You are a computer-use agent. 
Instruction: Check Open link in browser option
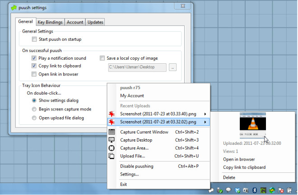click(x=34, y=74)
